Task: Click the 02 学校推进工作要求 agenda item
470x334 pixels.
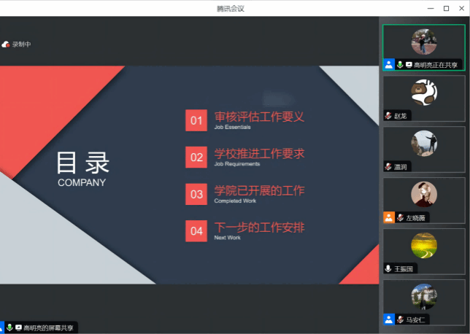Action: pyautogui.click(x=244, y=157)
